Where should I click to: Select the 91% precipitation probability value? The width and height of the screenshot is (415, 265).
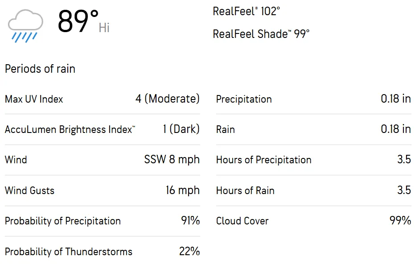189,220
